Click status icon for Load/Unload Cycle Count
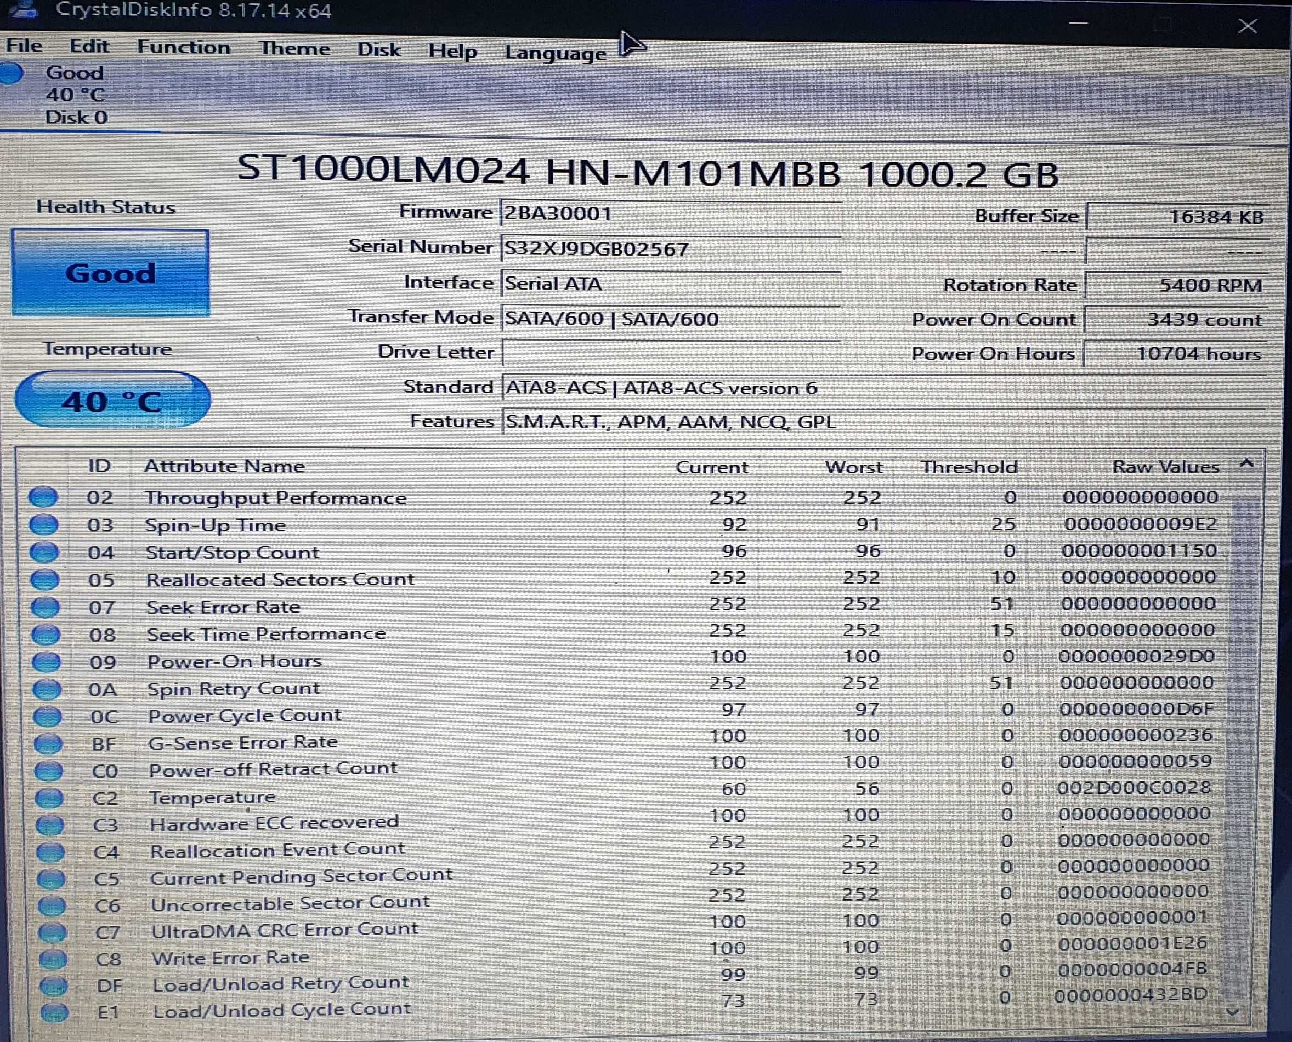The width and height of the screenshot is (1292, 1042). click(x=55, y=1012)
